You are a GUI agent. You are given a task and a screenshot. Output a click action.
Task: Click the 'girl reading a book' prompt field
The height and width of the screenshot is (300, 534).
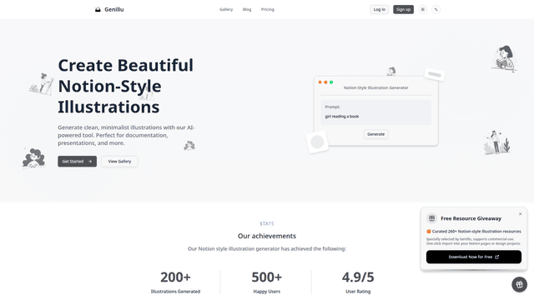[x=376, y=112]
